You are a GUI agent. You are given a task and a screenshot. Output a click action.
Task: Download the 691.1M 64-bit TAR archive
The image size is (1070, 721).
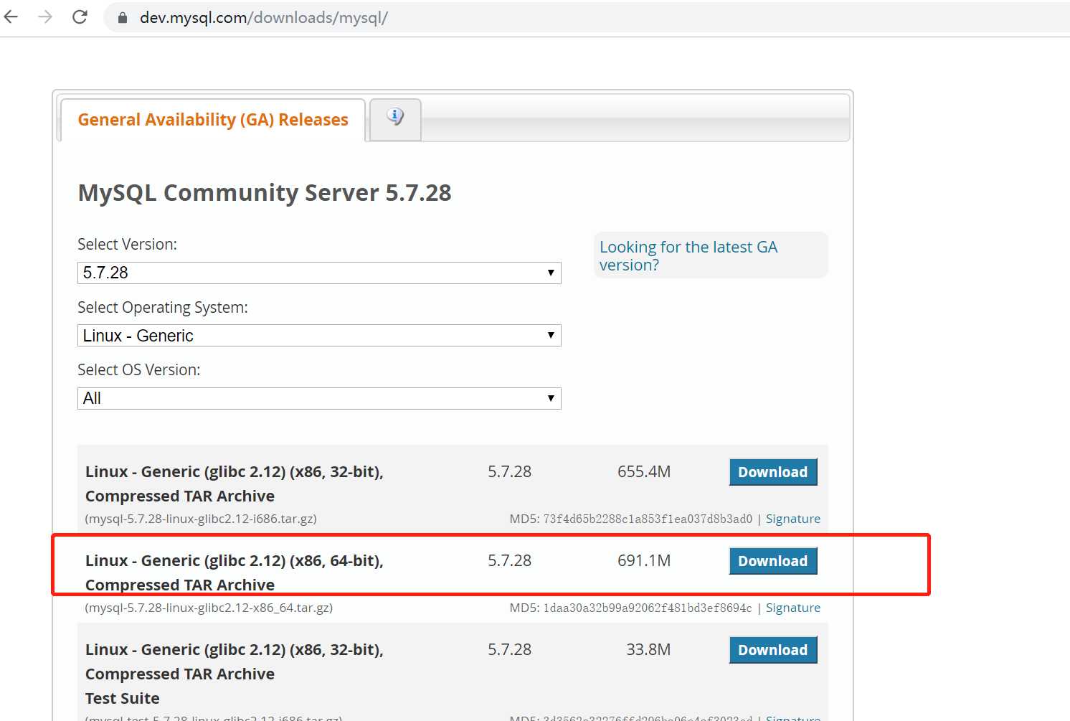(773, 561)
